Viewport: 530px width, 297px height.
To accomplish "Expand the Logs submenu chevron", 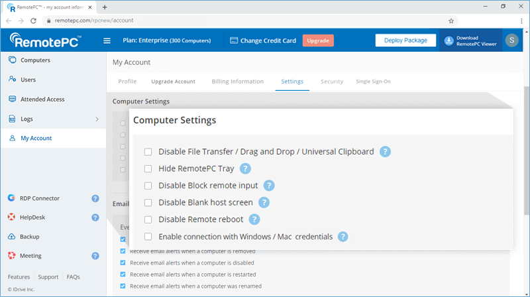I will coord(97,119).
